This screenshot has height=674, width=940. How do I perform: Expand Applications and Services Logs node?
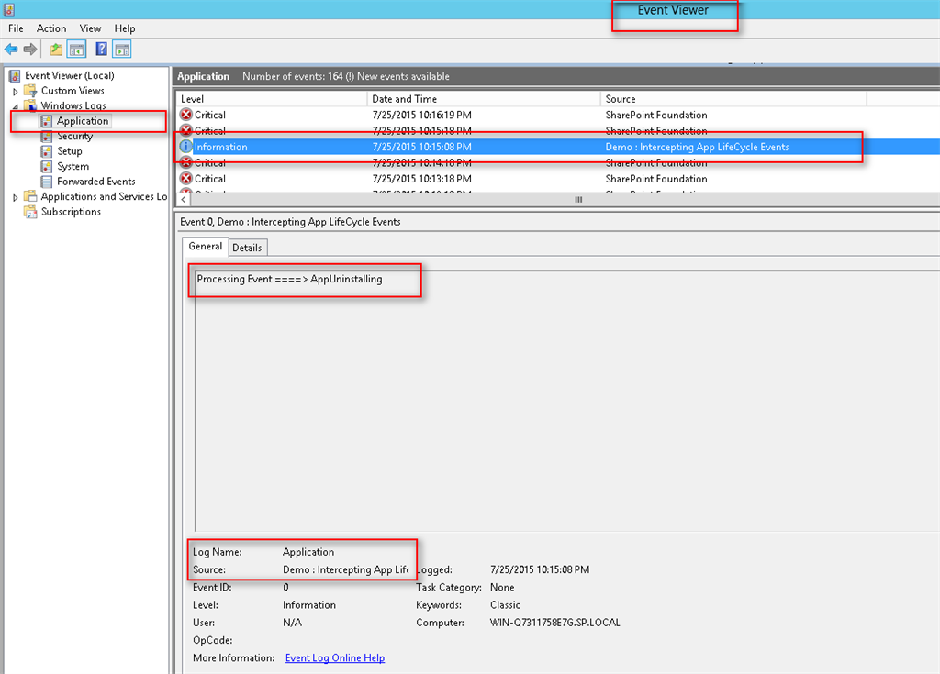(x=16, y=197)
